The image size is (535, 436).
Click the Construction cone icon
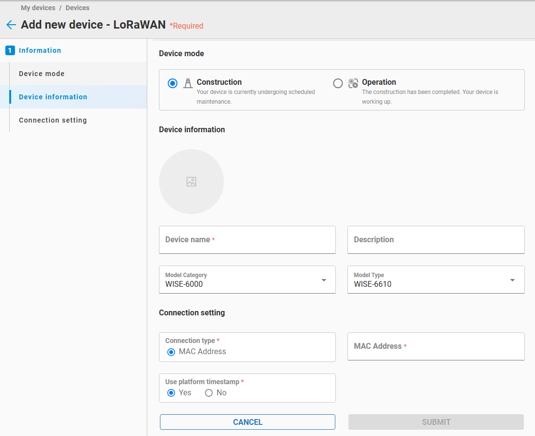[x=188, y=83]
